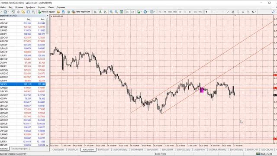Image resolution: width=277 pixels, height=156 pixels.
Task: Switch to AUDCHF,Daily chart tab
Action: pos(120,149)
